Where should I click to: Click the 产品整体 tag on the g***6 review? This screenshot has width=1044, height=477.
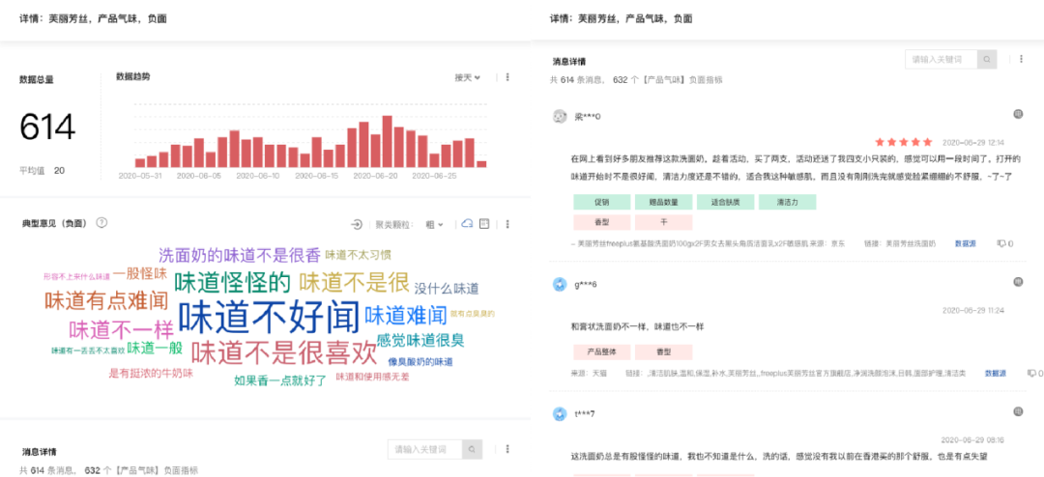(601, 351)
